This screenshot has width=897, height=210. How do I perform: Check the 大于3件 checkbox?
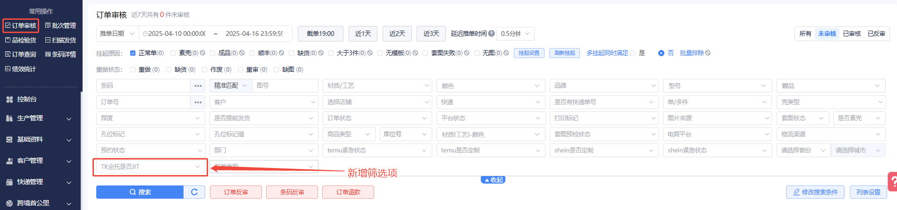(x=331, y=53)
